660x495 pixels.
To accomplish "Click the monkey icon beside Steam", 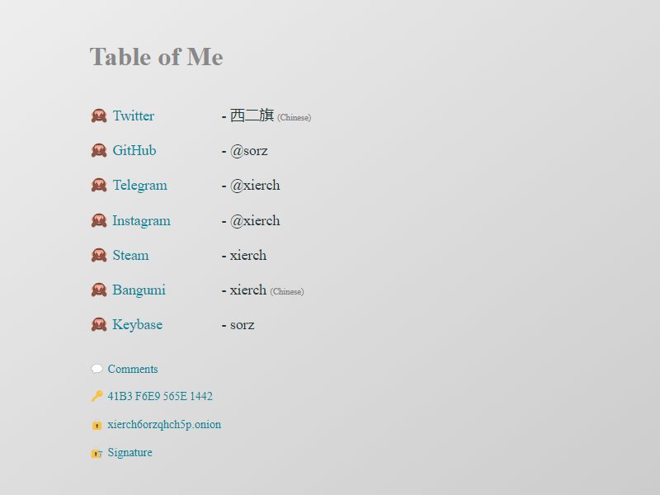I will coord(99,256).
